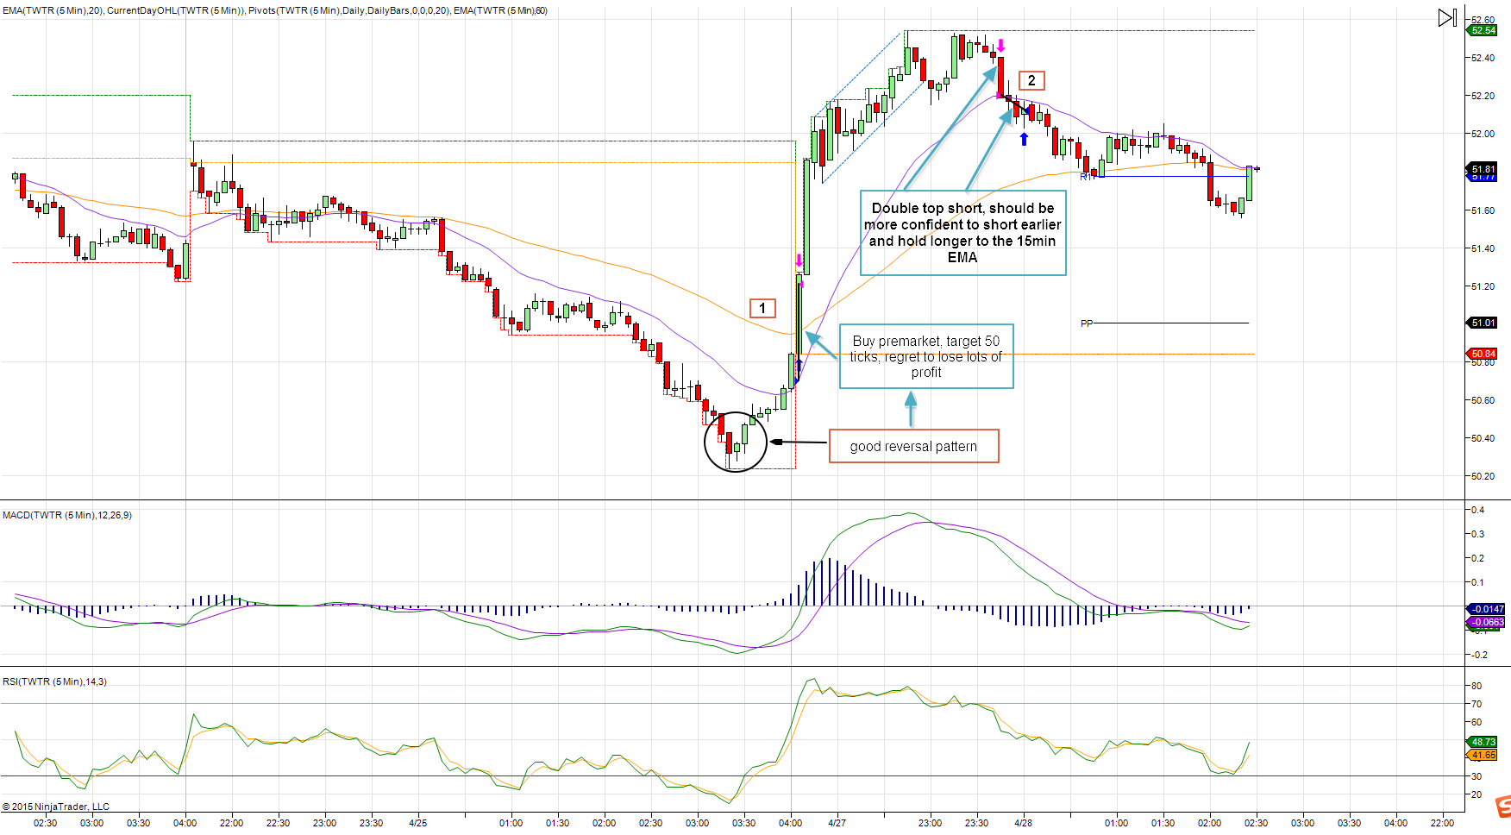The width and height of the screenshot is (1511, 835).
Task: Click the 30 RSI axis label
Action: tap(1477, 776)
